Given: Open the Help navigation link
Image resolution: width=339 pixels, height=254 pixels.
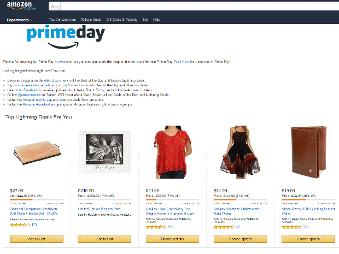Looking at the screenshot, I should [x=156, y=20].
